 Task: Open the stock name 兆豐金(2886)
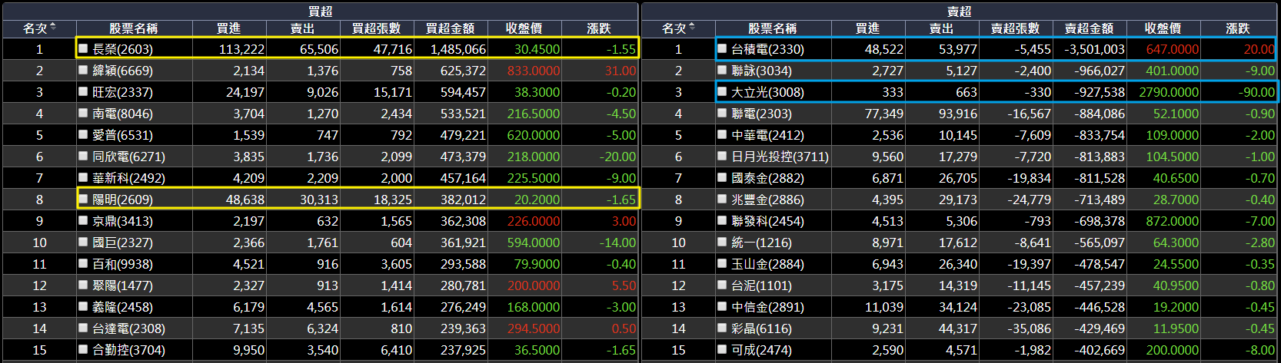[x=767, y=200]
